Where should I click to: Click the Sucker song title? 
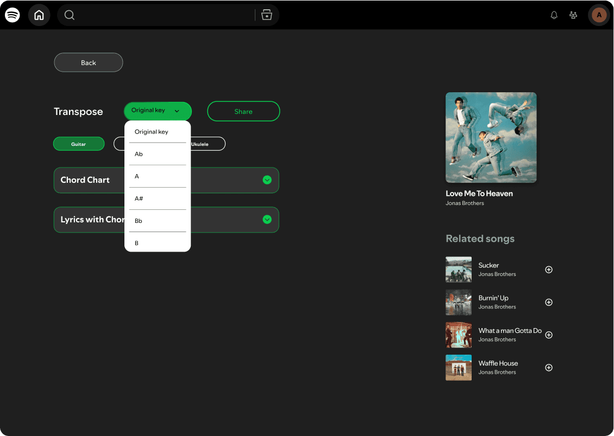pos(488,265)
